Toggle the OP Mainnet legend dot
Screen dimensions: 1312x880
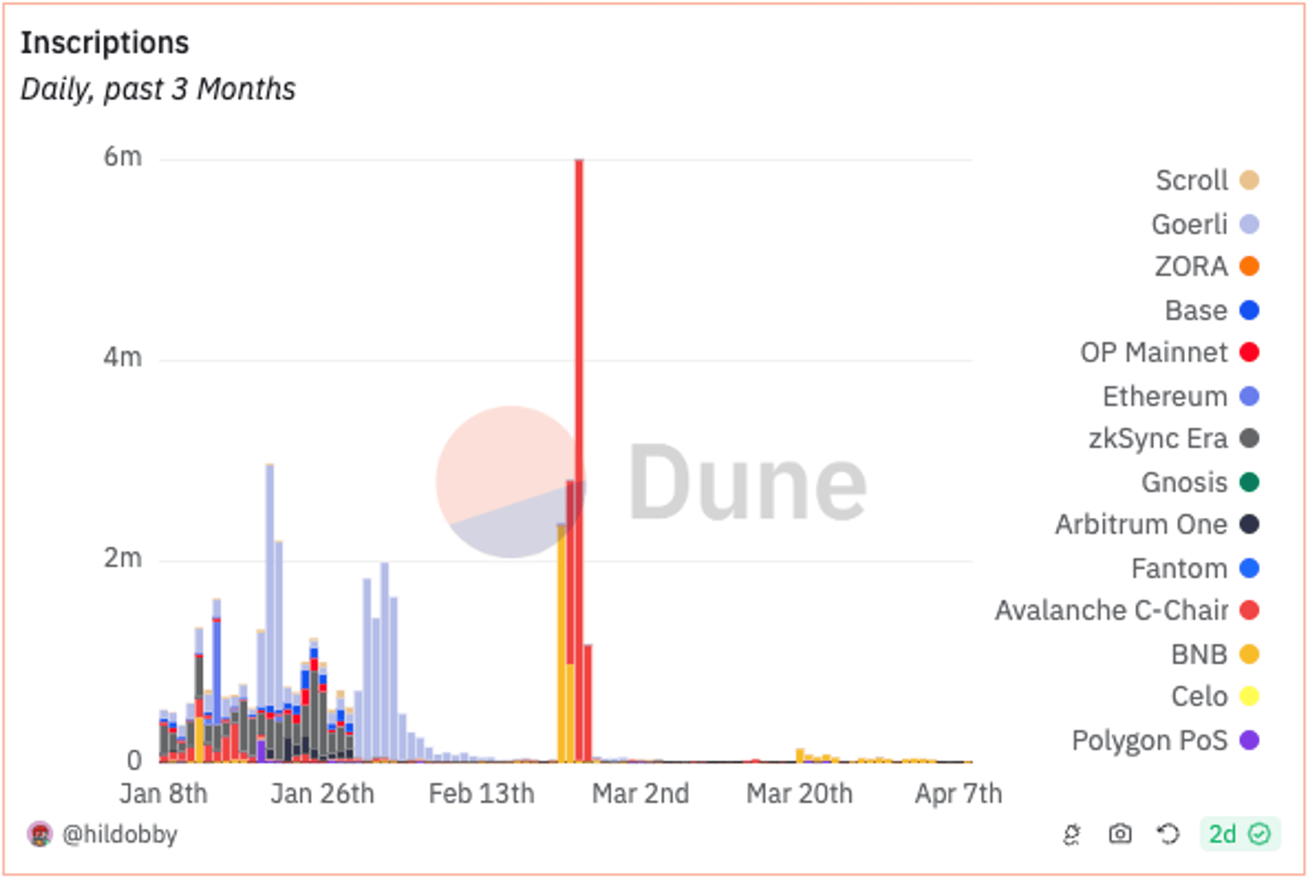(x=1249, y=353)
